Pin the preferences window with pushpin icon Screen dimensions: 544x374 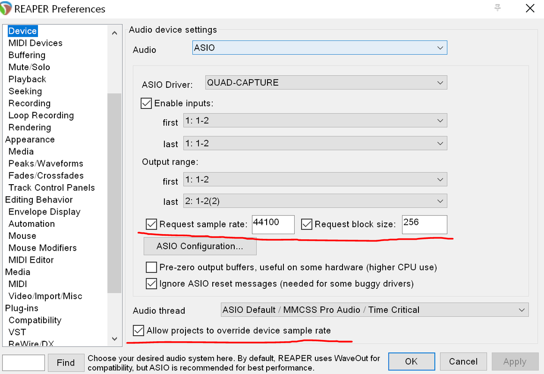click(x=498, y=7)
